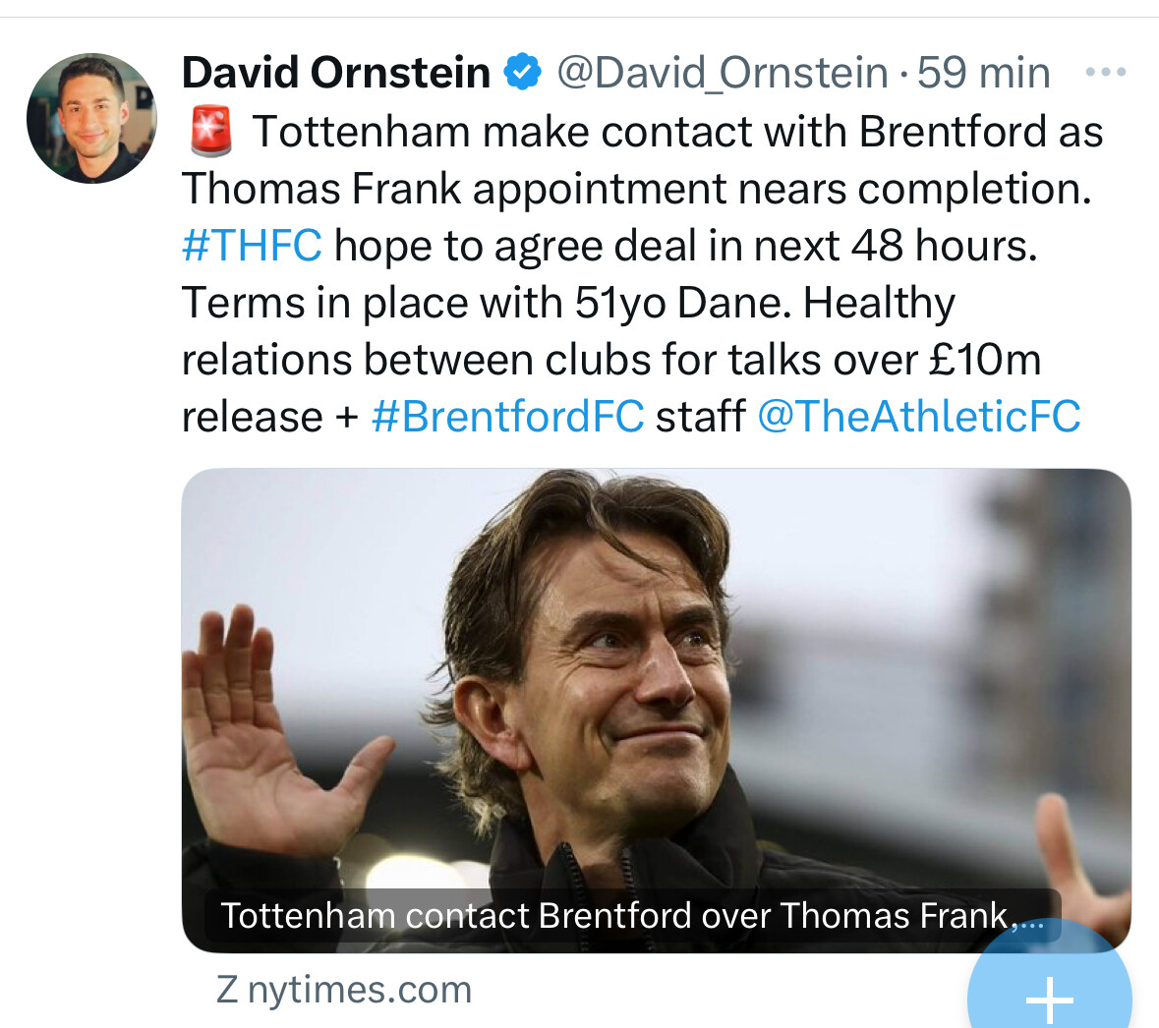Viewport: 1159px width, 1028px height.
Task: Visit the @TheAthleticFC mention
Action: (x=918, y=417)
